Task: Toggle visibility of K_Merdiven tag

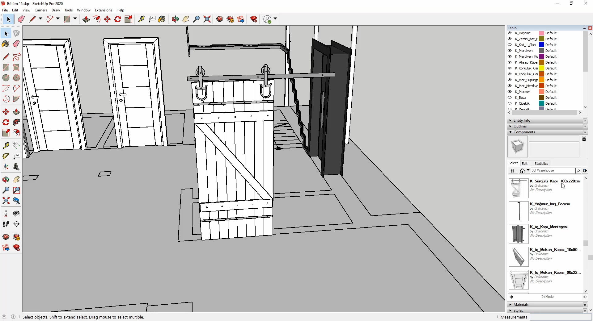Action: pyautogui.click(x=510, y=51)
